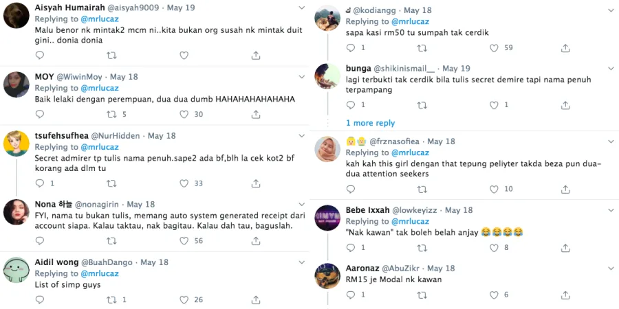Share Aisyah Humairah's tweet
Screen dimensions: 619x309
click(256, 55)
